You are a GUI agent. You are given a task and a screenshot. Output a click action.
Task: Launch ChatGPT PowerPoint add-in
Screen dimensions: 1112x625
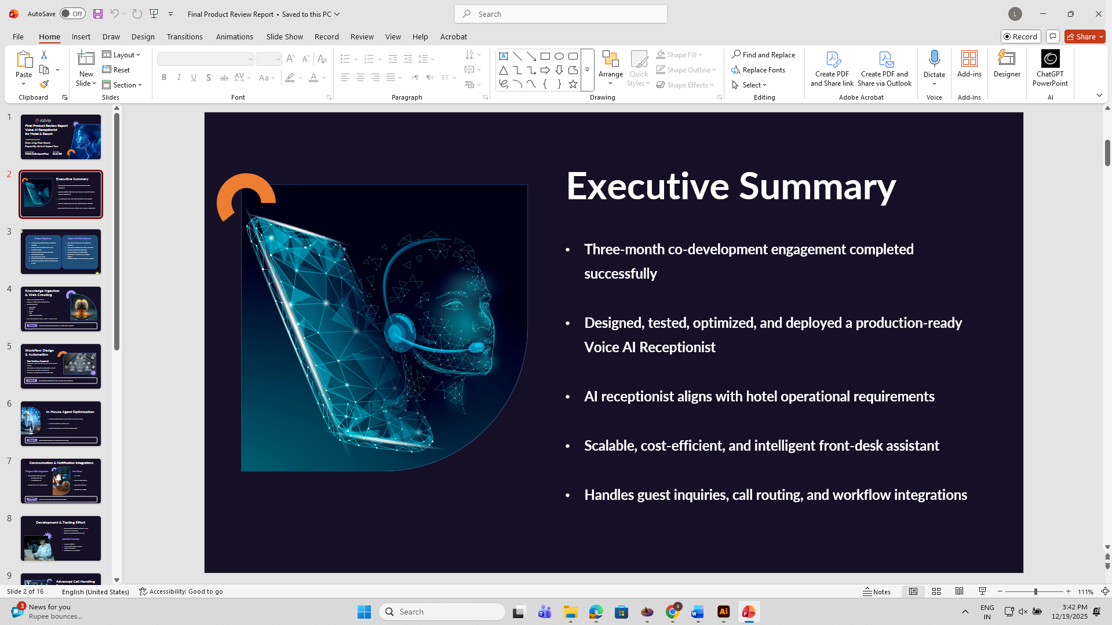pyautogui.click(x=1050, y=68)
